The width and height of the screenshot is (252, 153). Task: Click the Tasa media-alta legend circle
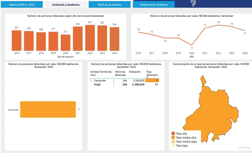tap(173, 138)
